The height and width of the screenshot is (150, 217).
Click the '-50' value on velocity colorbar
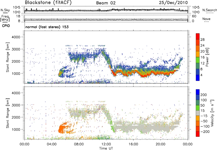(204, 121)
